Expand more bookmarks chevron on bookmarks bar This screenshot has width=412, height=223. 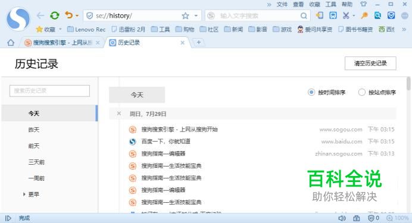coord(404,29)
